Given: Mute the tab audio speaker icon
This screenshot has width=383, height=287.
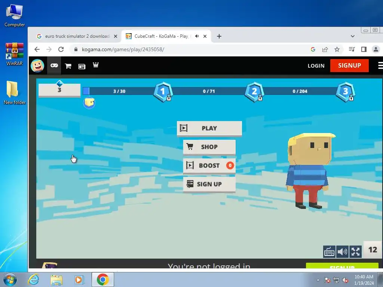Looking at the screenshot, I should tap(197, 36).
